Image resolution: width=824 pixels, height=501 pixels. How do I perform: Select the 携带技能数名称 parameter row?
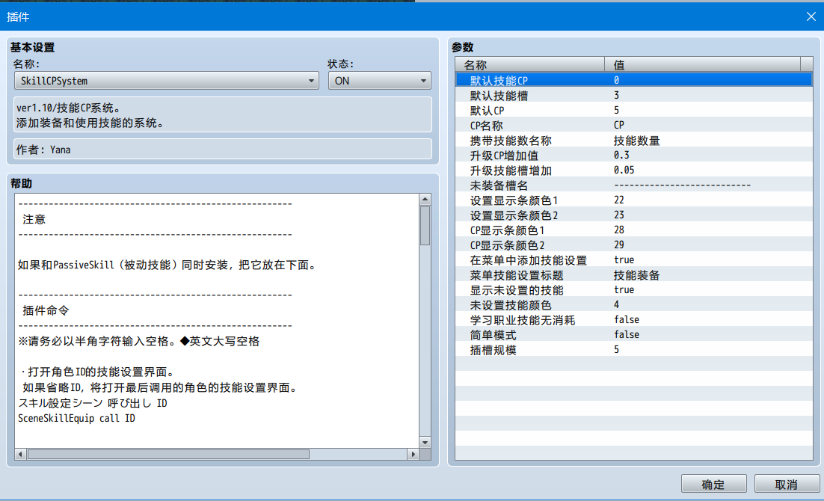click(634, 141)
